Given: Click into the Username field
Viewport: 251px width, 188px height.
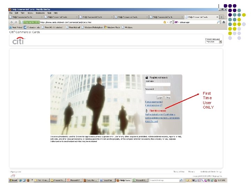Looking at the screenshot, I should (158, 84).
